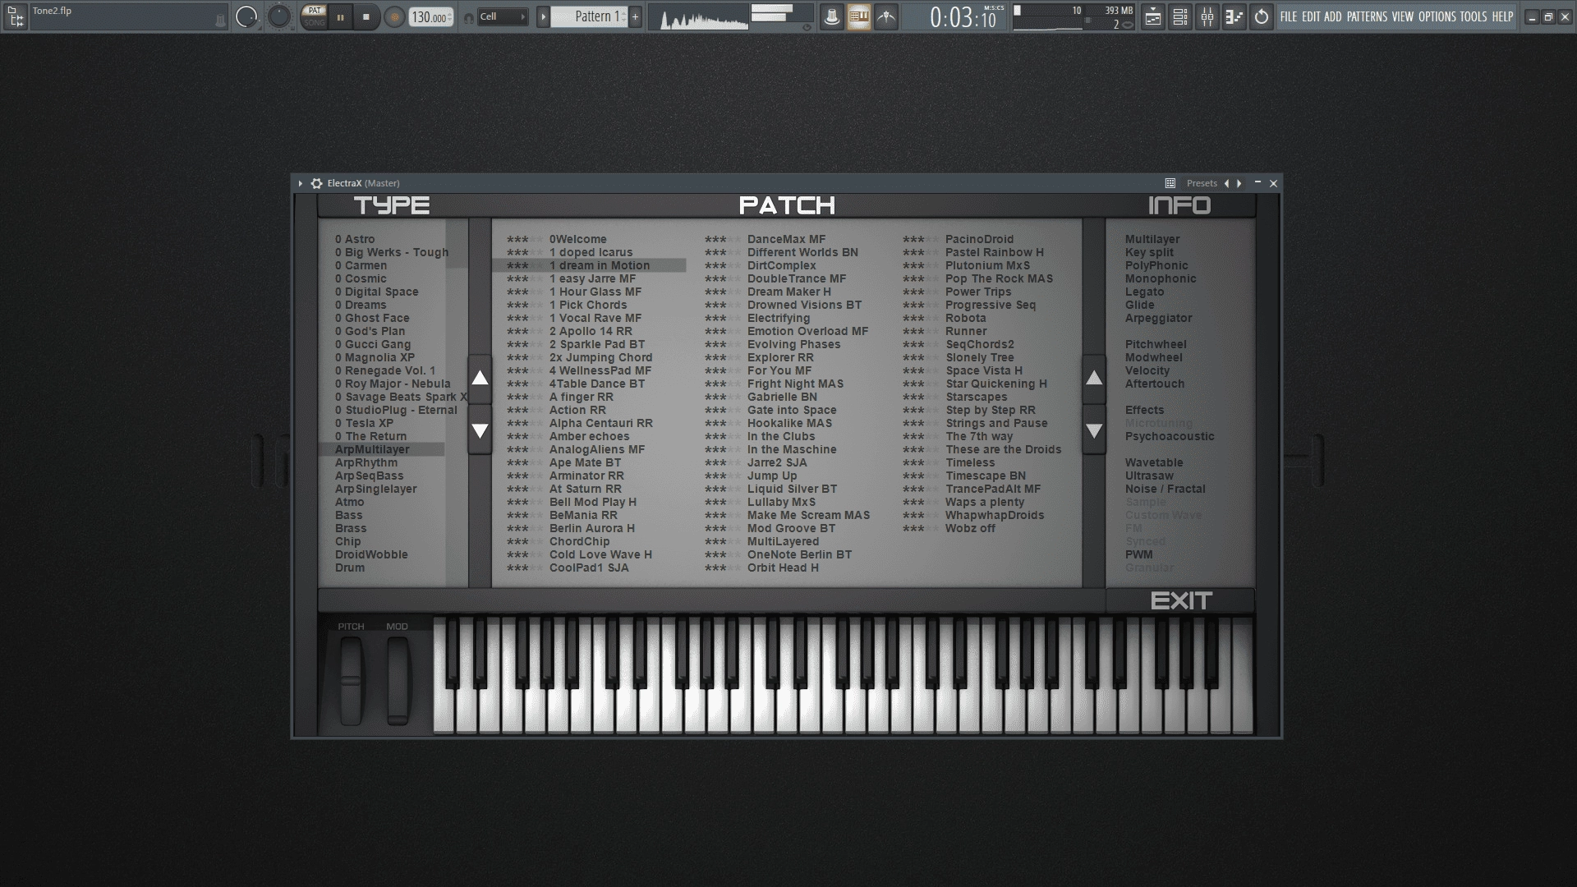Select the DroidWobble type
This screenshot has height=887, width=1577.
(x=371, y=554)
